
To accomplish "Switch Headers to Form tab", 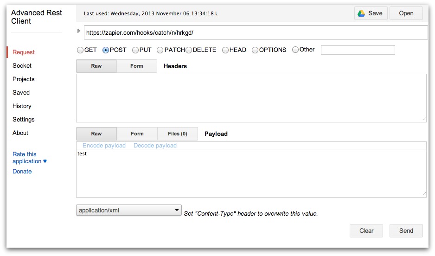I will point(137,66).
